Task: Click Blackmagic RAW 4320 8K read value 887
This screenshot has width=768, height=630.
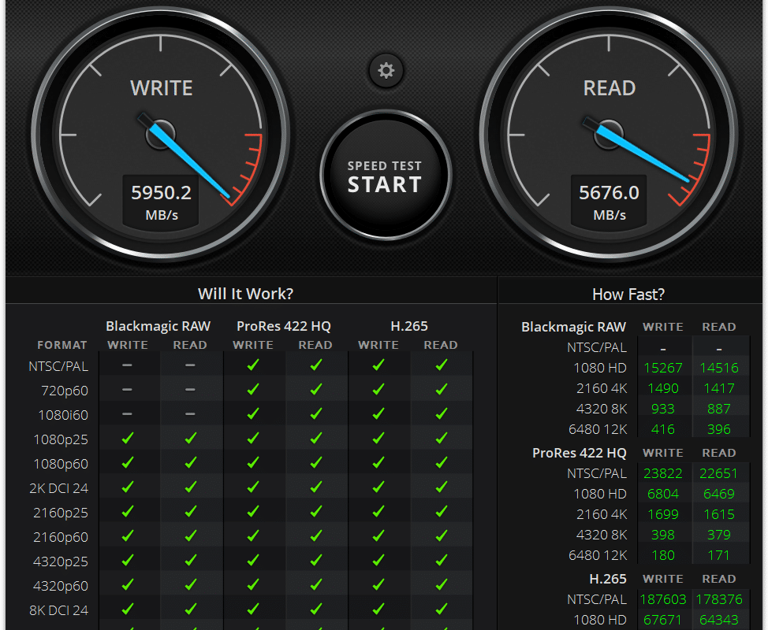Action: click(718, 409)
